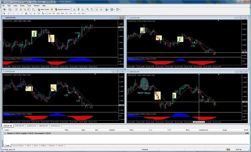Show the Market Watch window
The height and width of the screenshot is (152, 251).
(x=16, y=10)
